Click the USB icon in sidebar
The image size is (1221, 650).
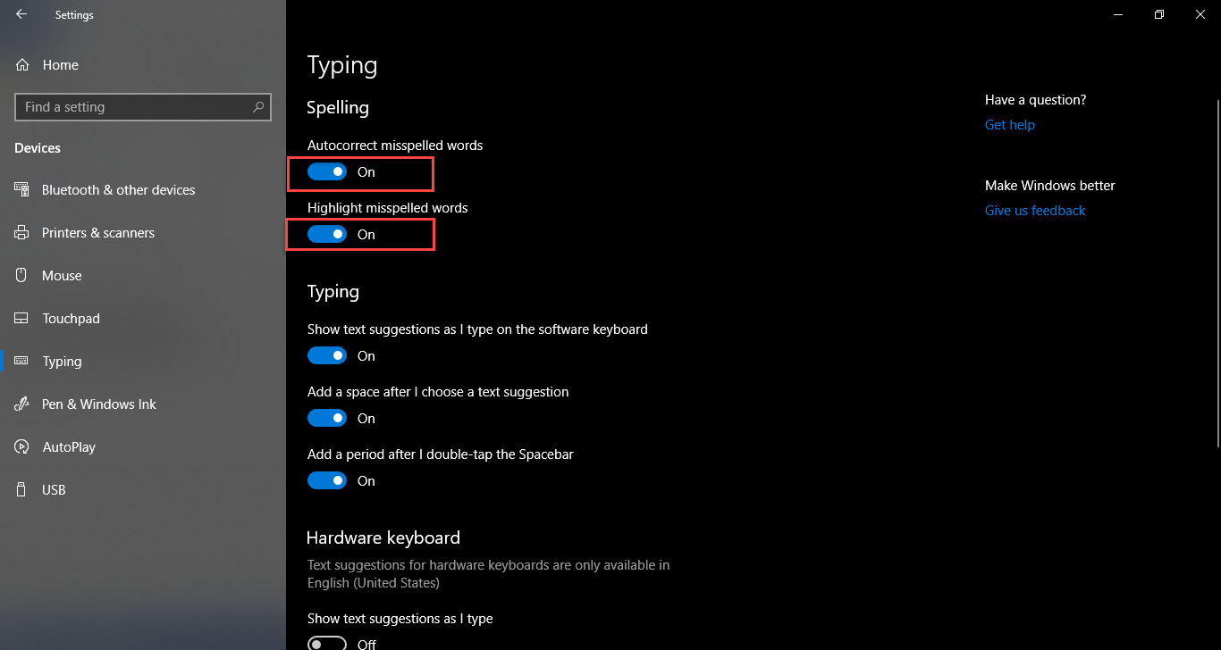pyautogui.click(x=22, y=490)
